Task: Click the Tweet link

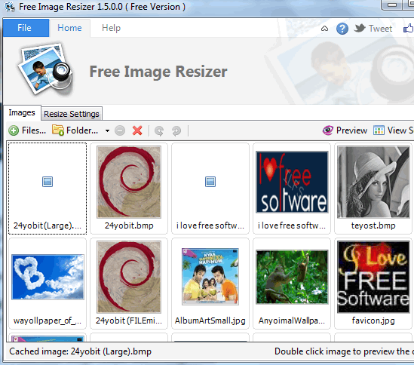Action: click(380, 29)
